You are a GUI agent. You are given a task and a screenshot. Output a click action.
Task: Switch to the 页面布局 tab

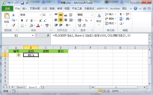35,9
